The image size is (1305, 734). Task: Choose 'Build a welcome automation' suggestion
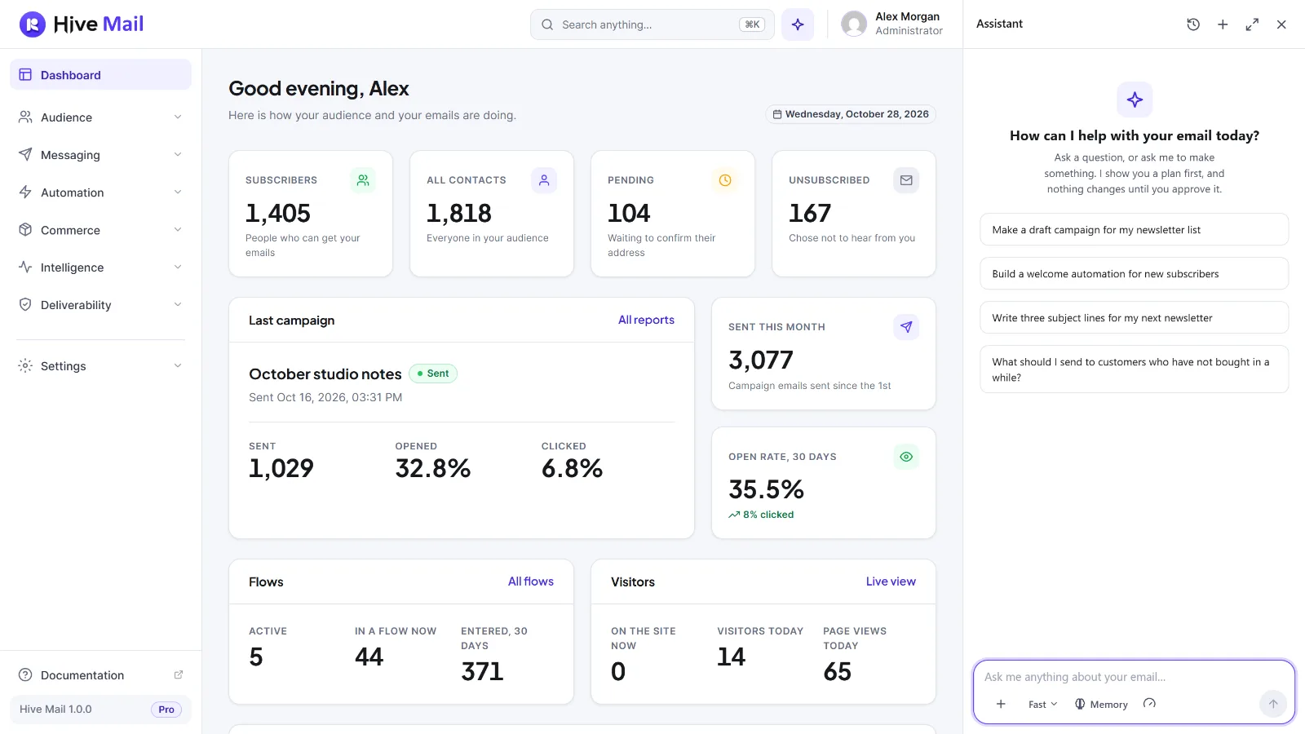coord(1134,273)
